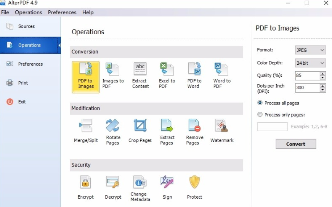This screenshot has width=332, height=207.
Task: Select the Sign operation
Action: point(167,188)
